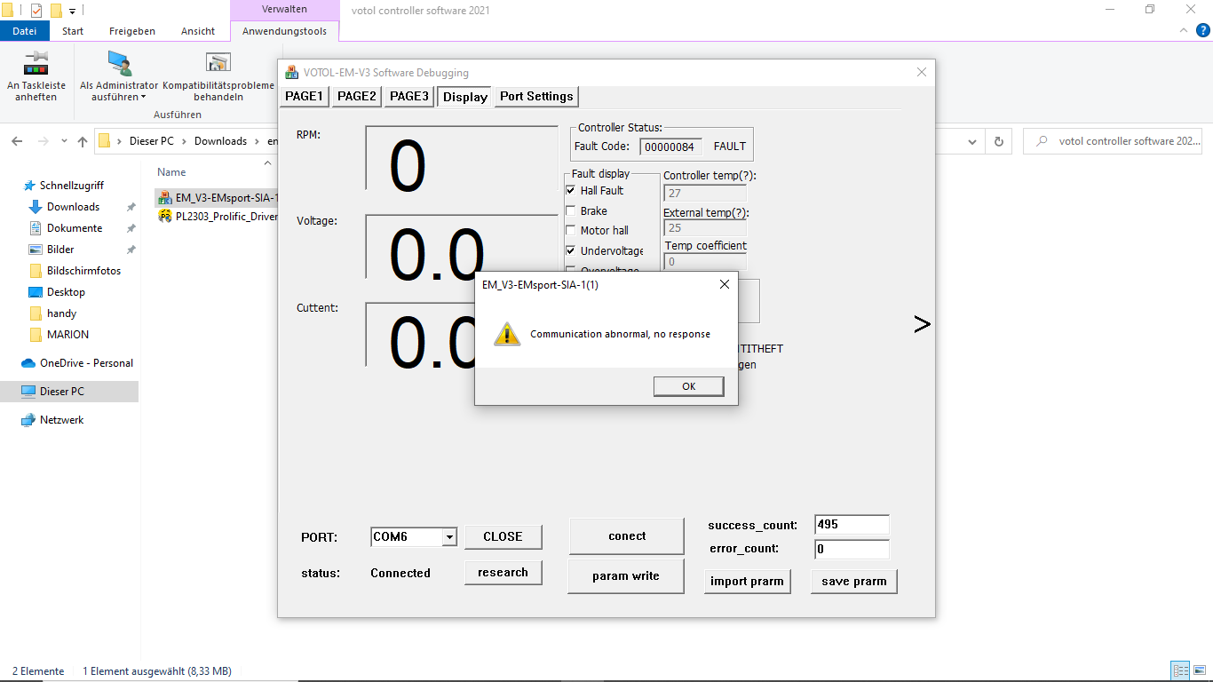
Task: Click the run as administrator icon
Action: [x=119, y=64]
